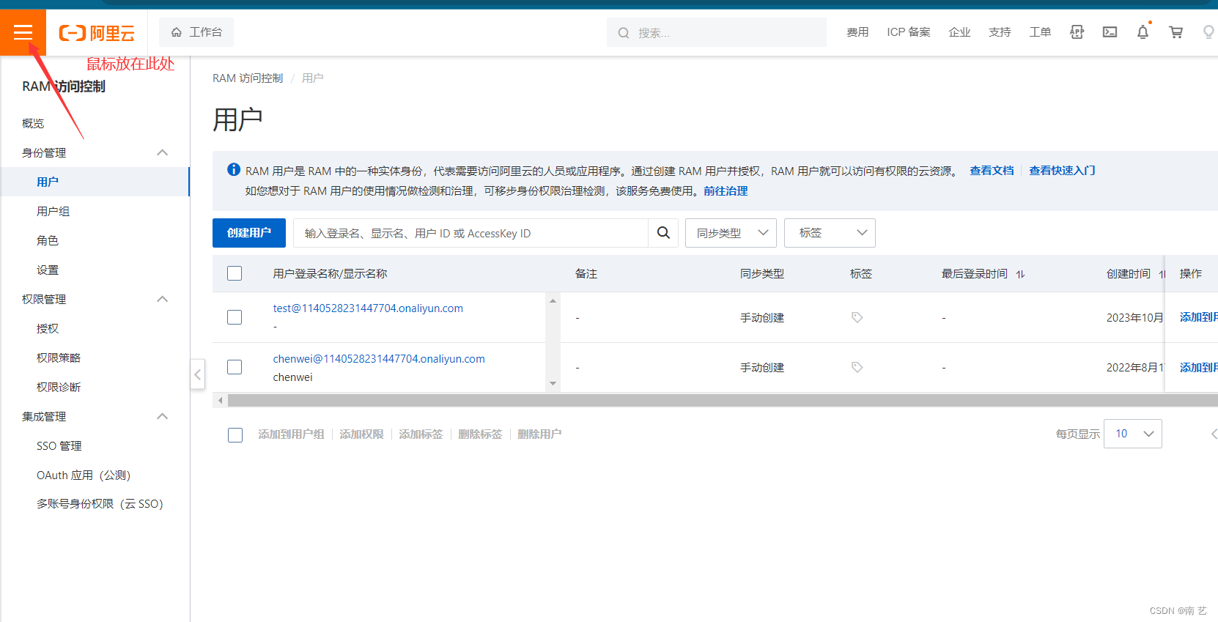Click the search magnifier button for users
Image resolution: width=1218 pixels, height=622 pixels.
point(663,233)
